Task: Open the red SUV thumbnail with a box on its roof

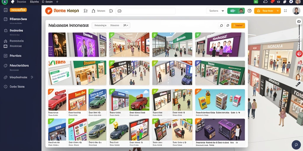Action: click(139, 100)
